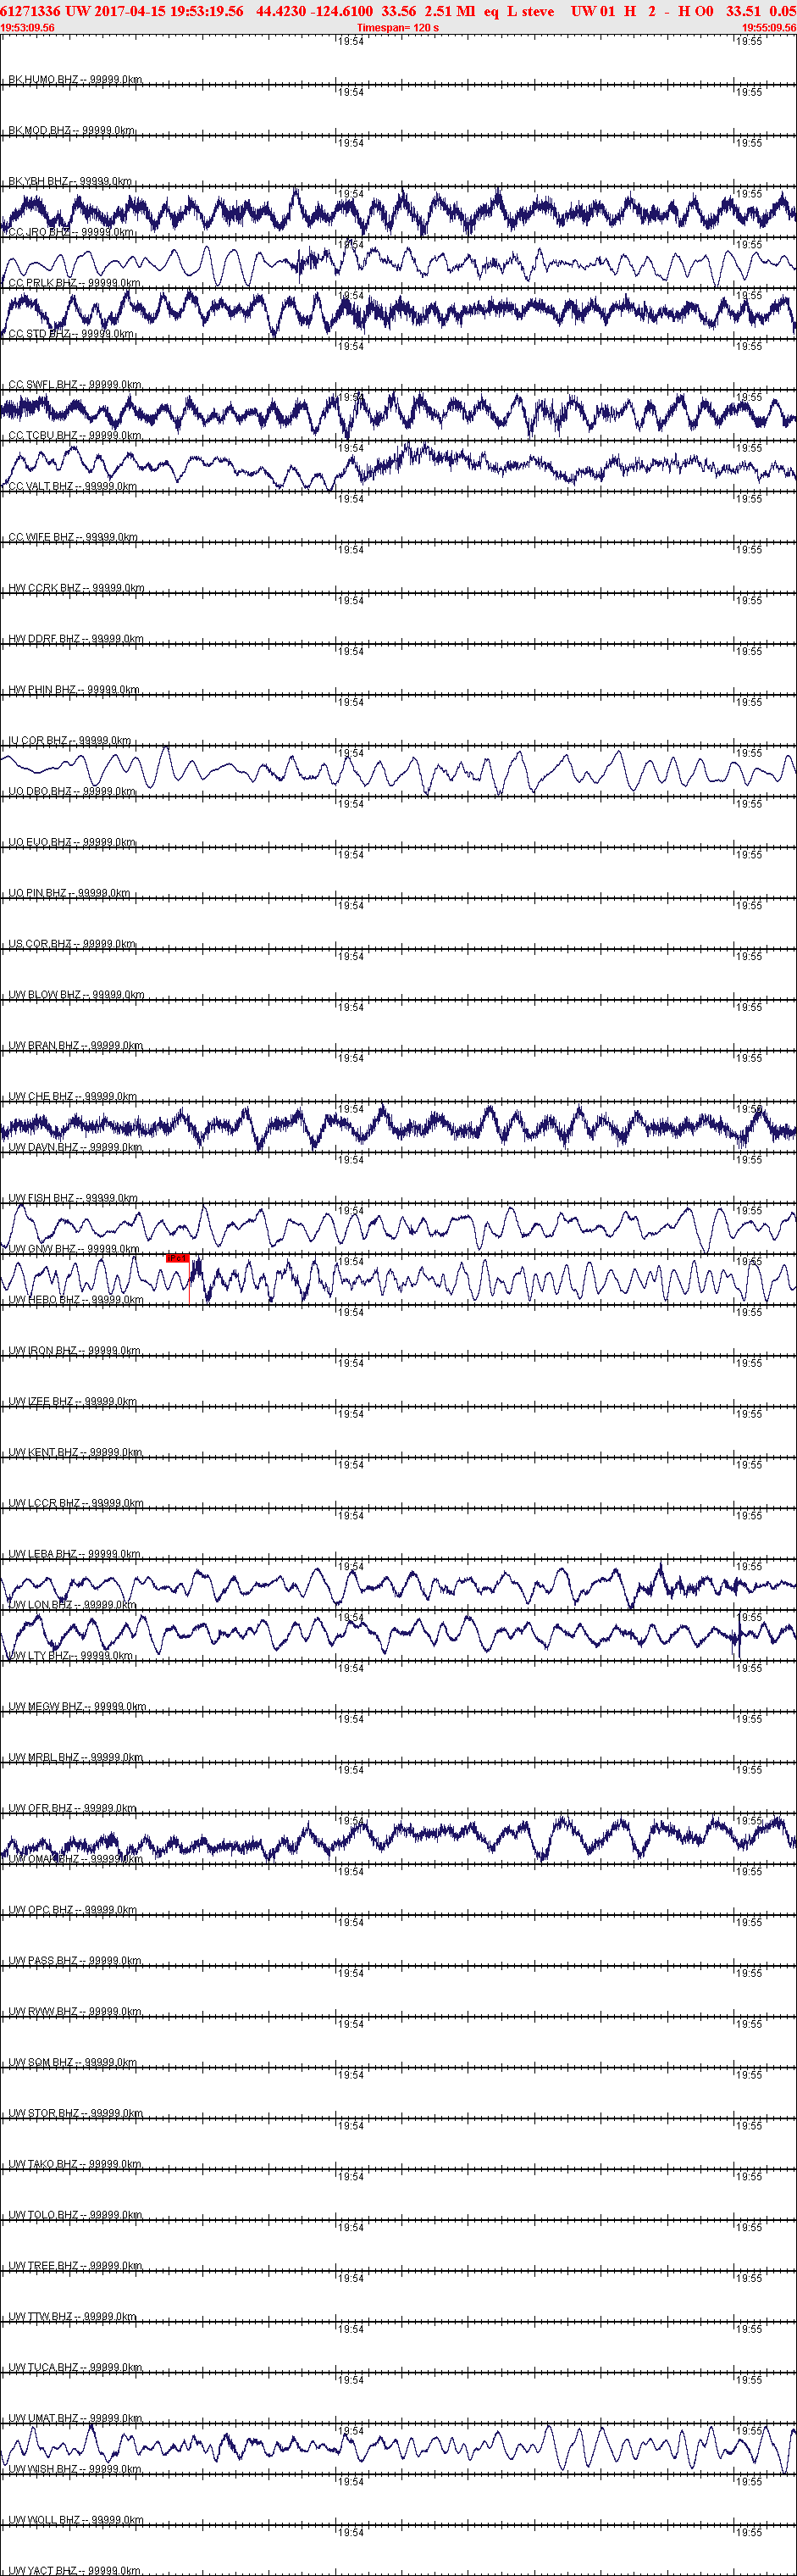The height and width of the screenshot is (2576, 797).
Task: Select the UW MRBL BHZ station label
Action: tap(76, 1758)
